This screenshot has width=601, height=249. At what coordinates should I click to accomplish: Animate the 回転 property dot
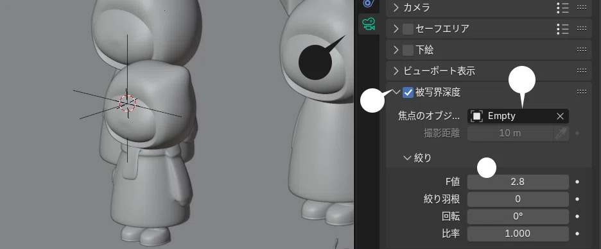577,216
